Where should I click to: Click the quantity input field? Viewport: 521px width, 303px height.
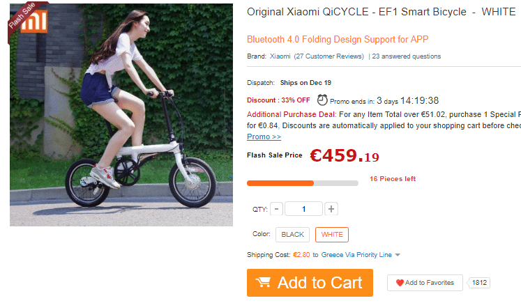tap(303, 209)
